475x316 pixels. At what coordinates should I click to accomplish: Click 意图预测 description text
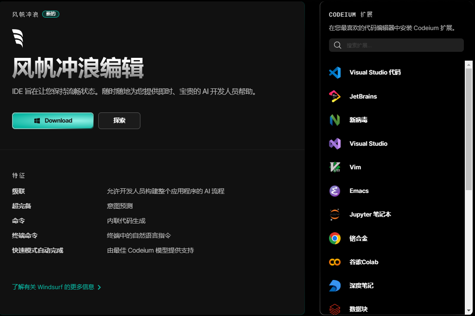[120, 206]
